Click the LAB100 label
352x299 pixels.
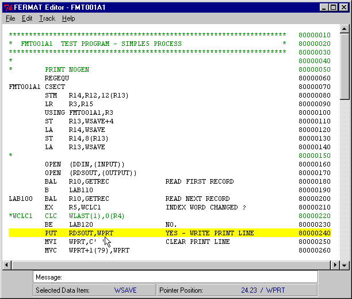21,199
